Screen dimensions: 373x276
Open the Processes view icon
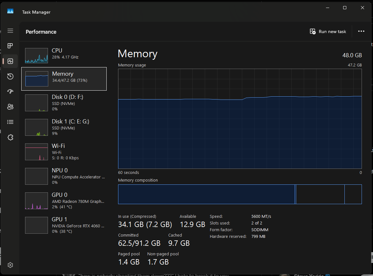pos(10,46)
